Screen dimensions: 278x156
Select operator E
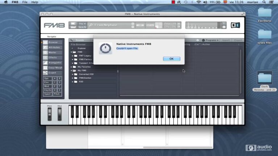click(55, 86)
